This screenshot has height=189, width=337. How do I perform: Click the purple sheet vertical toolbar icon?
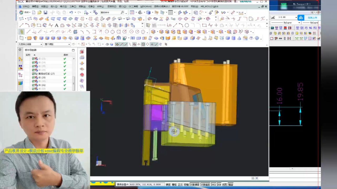[x=82, y=81]
